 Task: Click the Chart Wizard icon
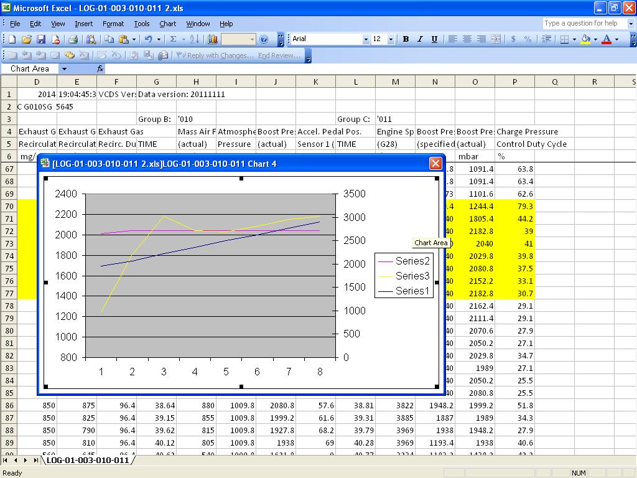[x=213, y=39]
